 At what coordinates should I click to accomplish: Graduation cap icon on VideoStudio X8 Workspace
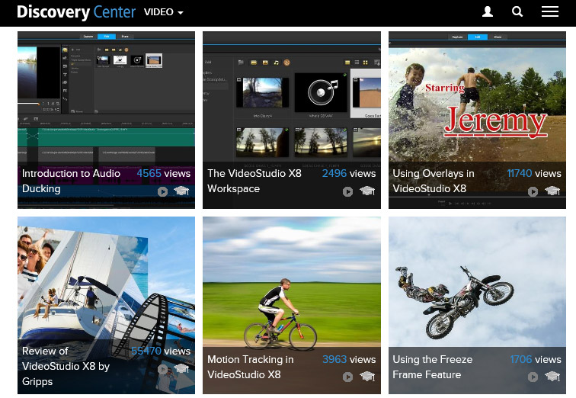click(367, 191)
